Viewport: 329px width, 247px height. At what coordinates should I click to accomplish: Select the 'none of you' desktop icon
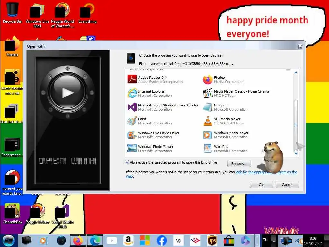pyautogui.click(x=12, y=182)
